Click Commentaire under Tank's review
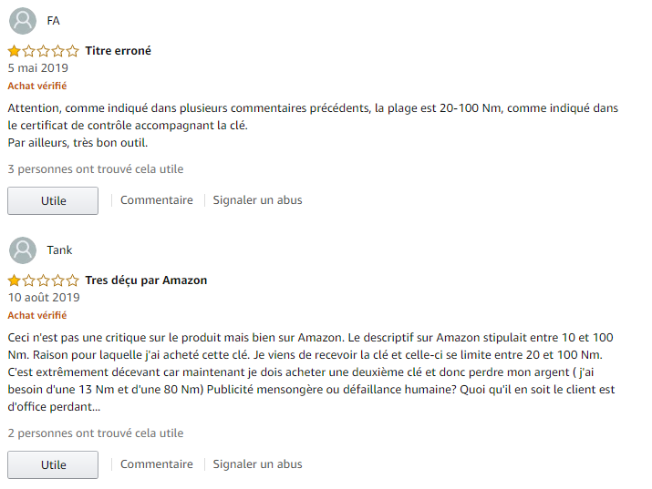Screen dimensions: 652x489 pos(156,464)
